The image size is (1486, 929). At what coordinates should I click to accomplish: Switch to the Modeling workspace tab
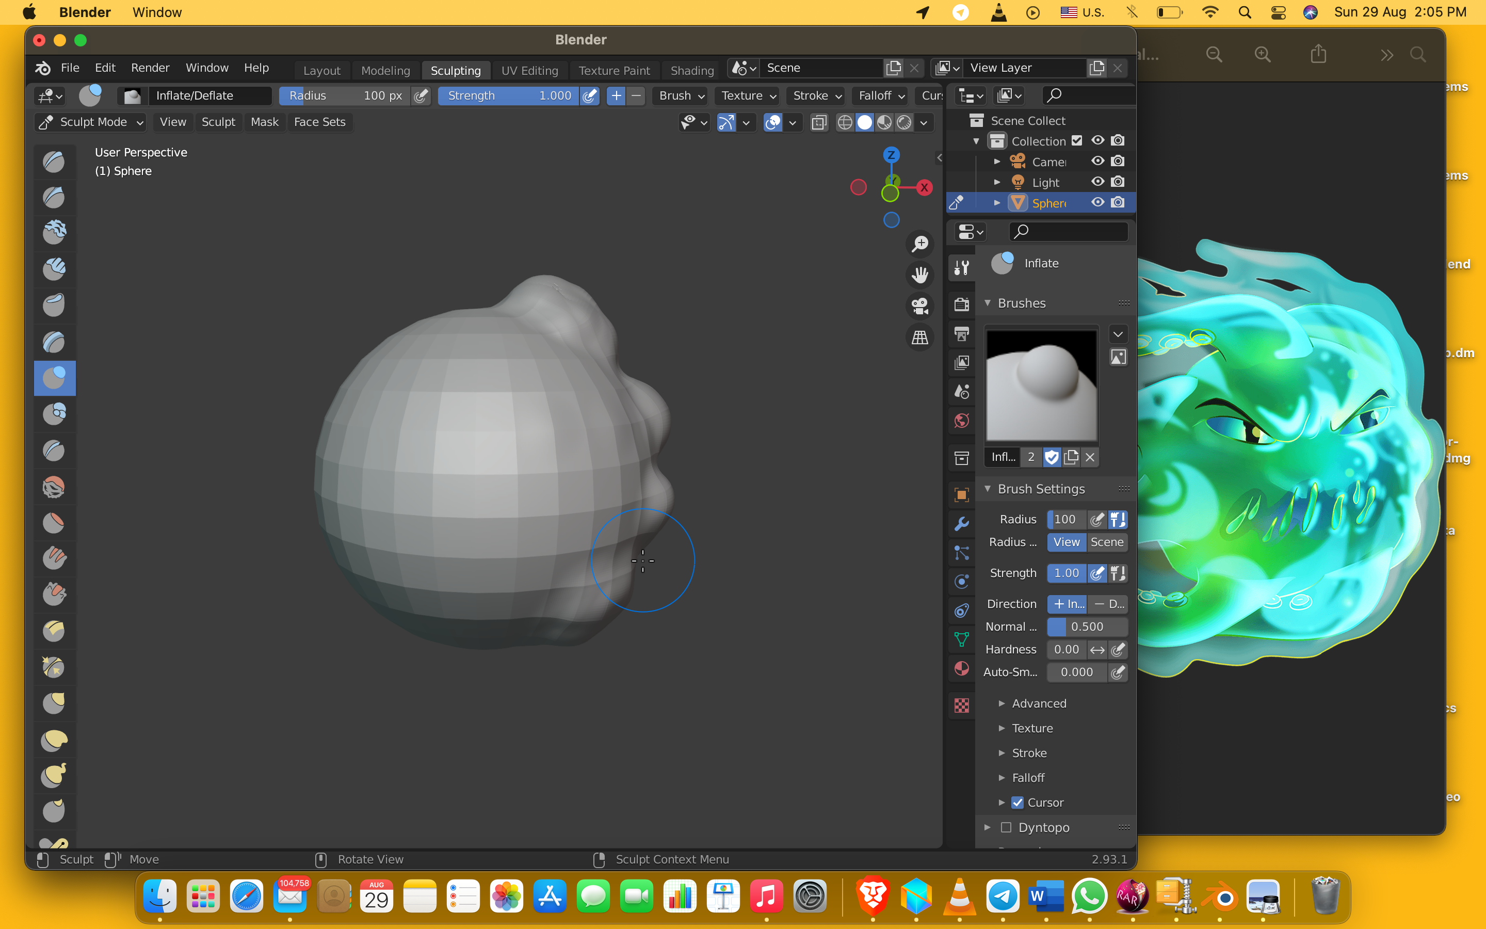(385, 70)
